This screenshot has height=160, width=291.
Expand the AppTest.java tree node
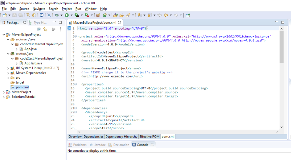click(16, 63)
